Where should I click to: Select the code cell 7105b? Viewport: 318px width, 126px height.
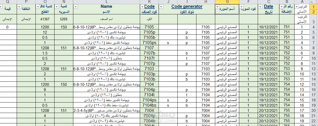pos(149,37)
